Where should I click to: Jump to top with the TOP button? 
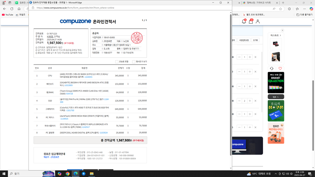click(x=276, y=97)
